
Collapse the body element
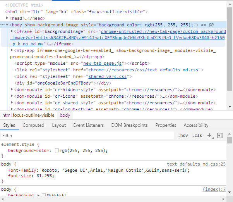coord(7,25)
